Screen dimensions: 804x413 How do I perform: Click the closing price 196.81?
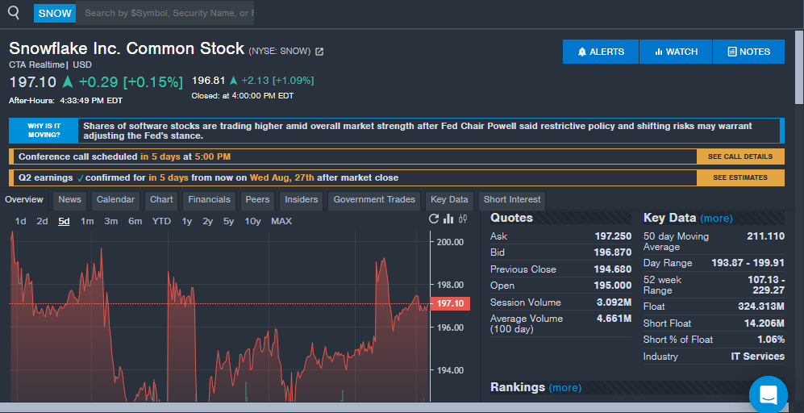[x=209, y=81]
